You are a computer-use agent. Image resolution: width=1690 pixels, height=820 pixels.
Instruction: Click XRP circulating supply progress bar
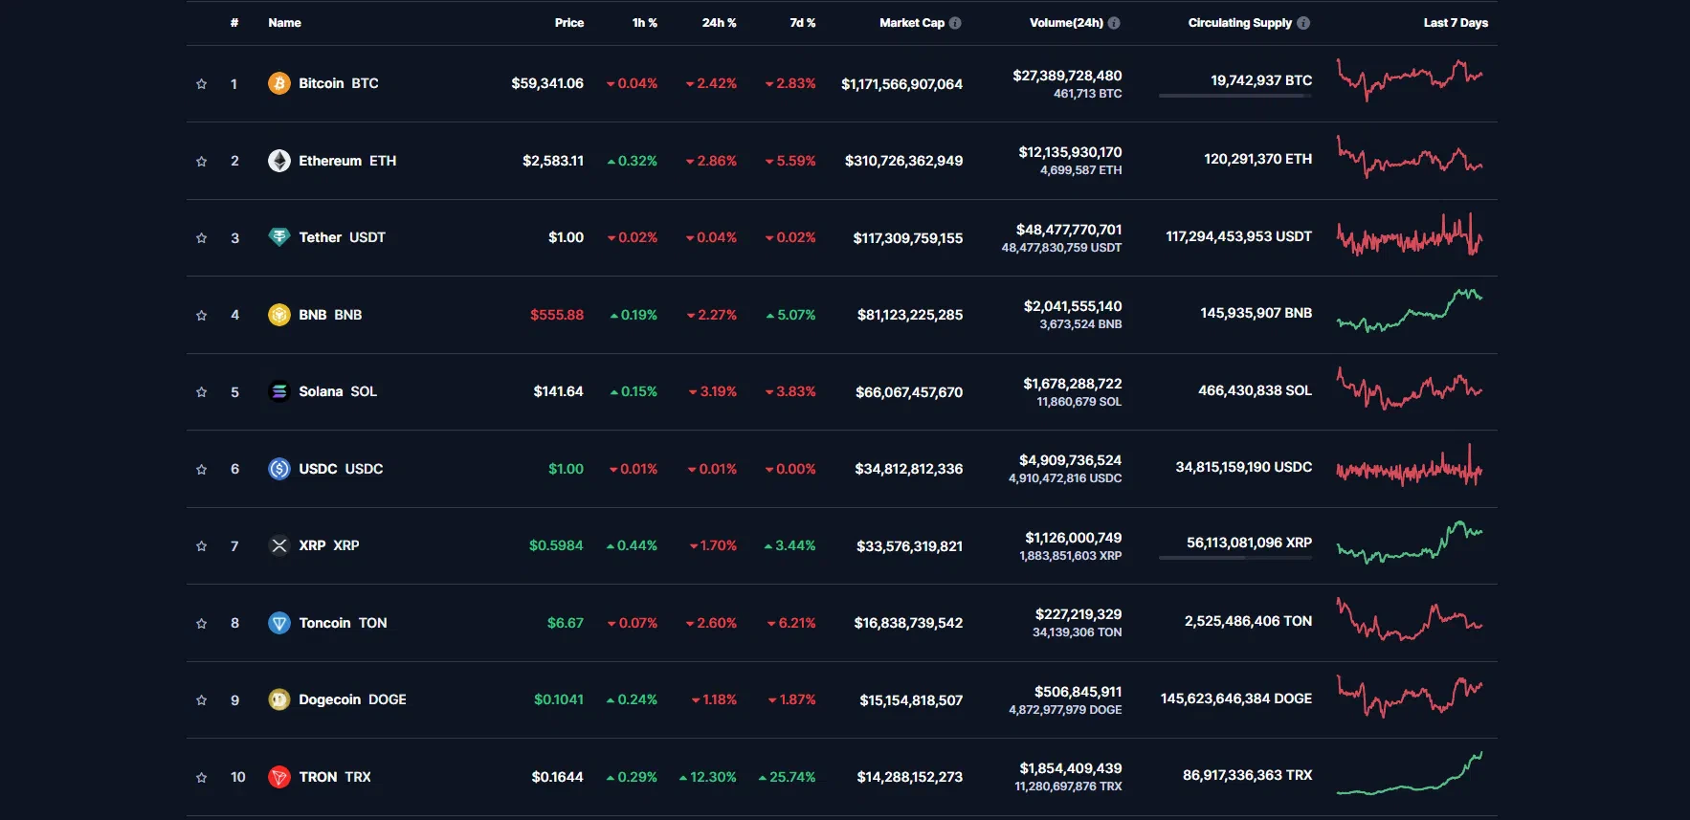[x=1235, y=558]
